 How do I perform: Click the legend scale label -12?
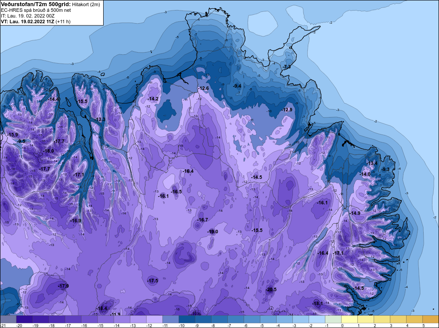149,325
